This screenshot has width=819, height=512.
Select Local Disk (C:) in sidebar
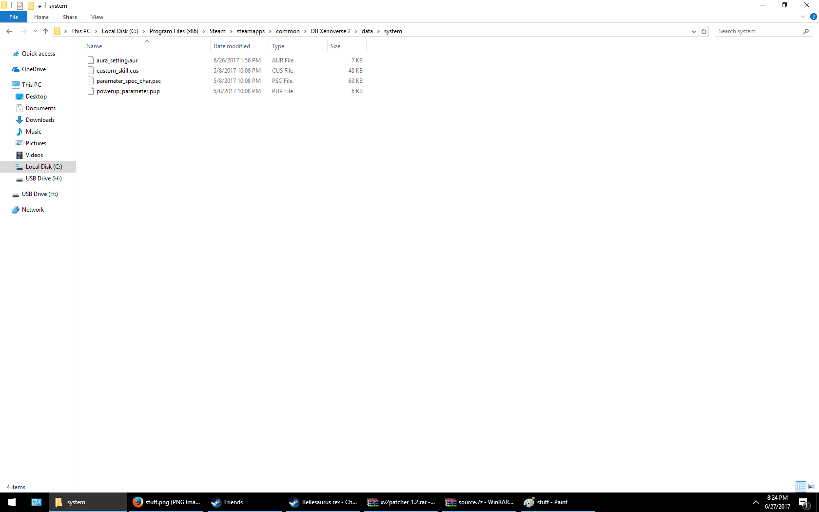point(38,167)
